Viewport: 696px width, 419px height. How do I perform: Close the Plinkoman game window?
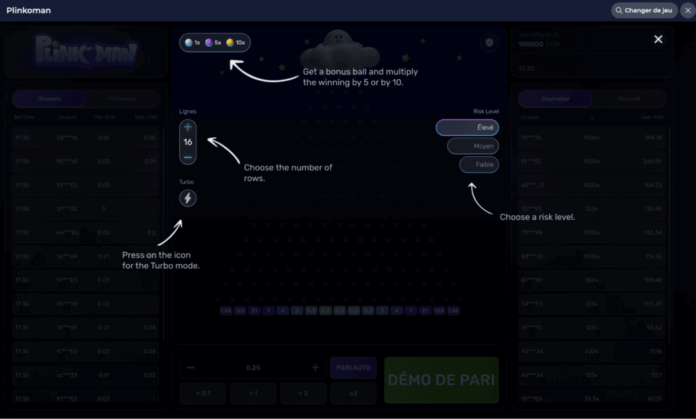688,10
